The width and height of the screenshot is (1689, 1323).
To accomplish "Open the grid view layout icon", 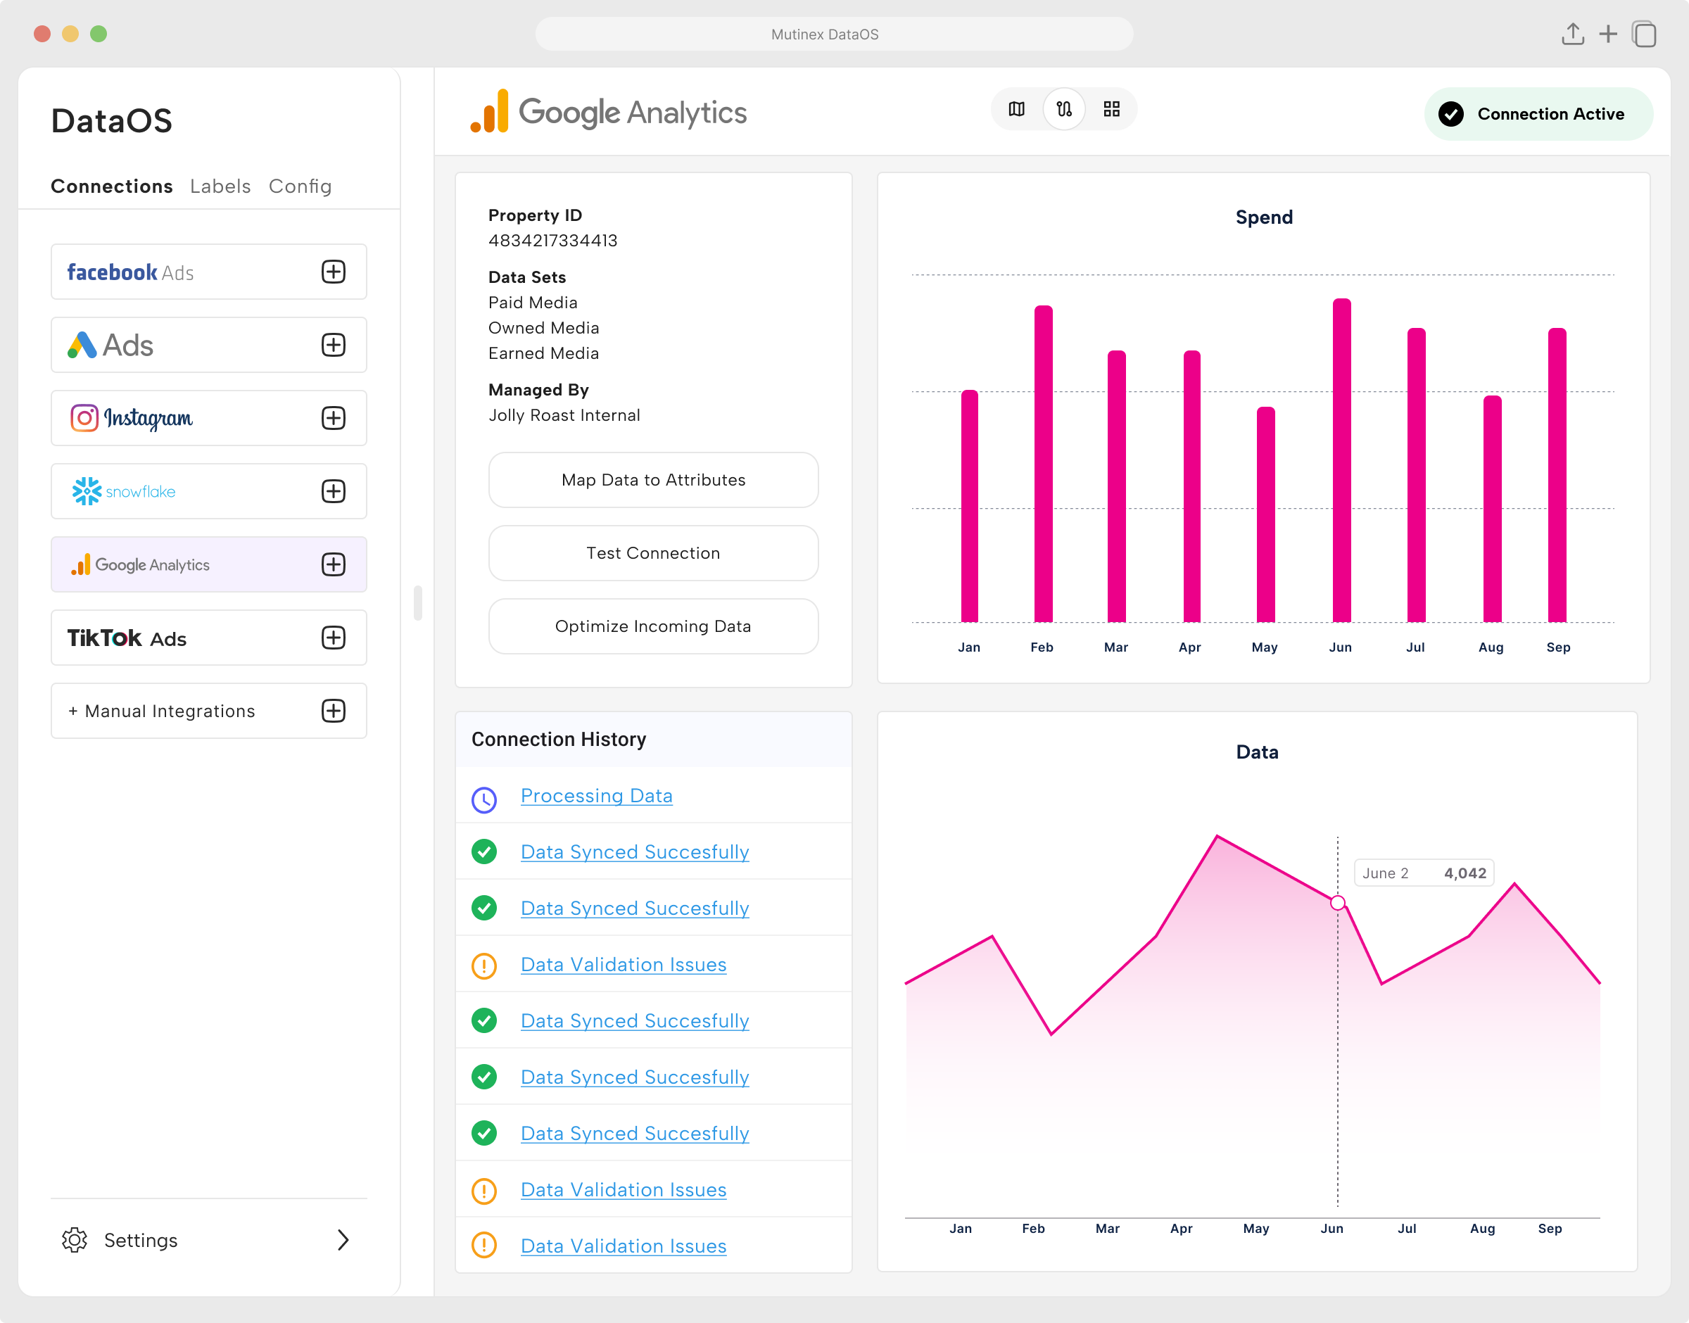I will pos(1112,109).
